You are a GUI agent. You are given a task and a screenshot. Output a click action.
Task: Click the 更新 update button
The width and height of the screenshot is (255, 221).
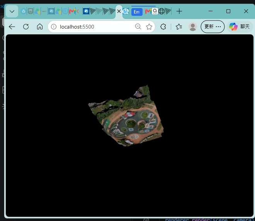[212, 27]
